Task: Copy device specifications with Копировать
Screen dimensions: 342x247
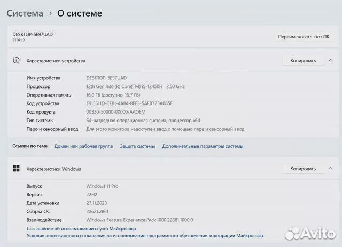Action: coord(303,61)
